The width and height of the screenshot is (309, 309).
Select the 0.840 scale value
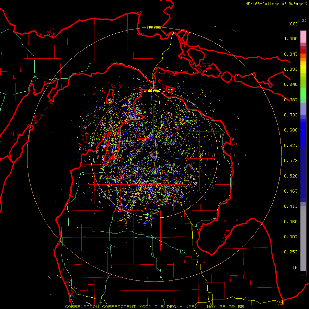click(291, 84)
